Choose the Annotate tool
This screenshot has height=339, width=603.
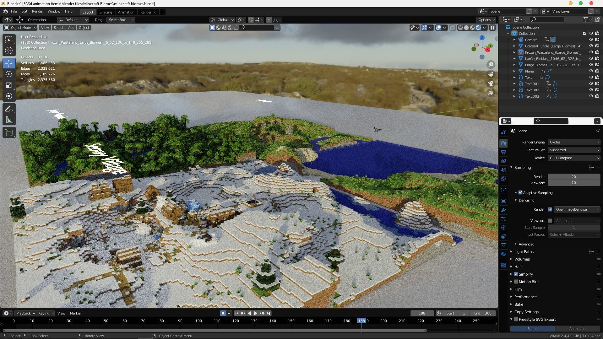[x=9, y=109]
